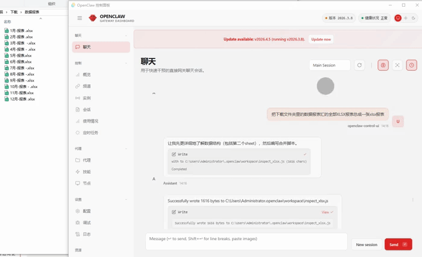
Task: Click the bar chart icon next to 使用情况
Action: (x=78, y=121)
